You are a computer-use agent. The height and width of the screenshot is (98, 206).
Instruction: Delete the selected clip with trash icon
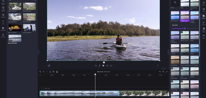tap(54, 72)
